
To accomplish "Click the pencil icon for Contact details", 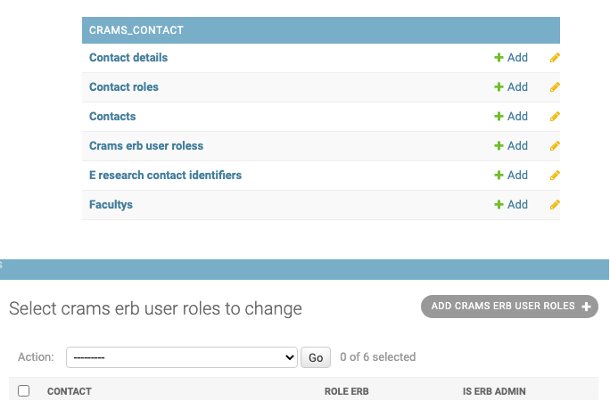I will coord(555,58).
